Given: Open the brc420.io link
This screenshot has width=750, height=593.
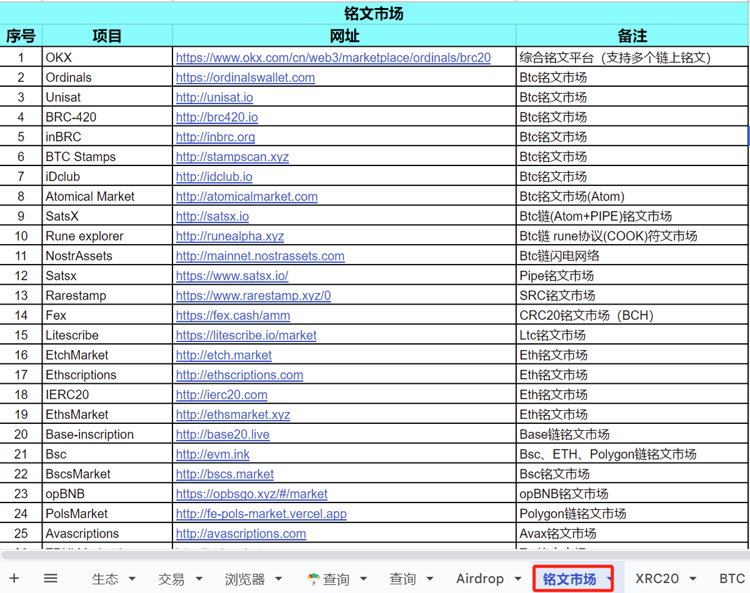Looking at the screenshot, I should (217, 117).
